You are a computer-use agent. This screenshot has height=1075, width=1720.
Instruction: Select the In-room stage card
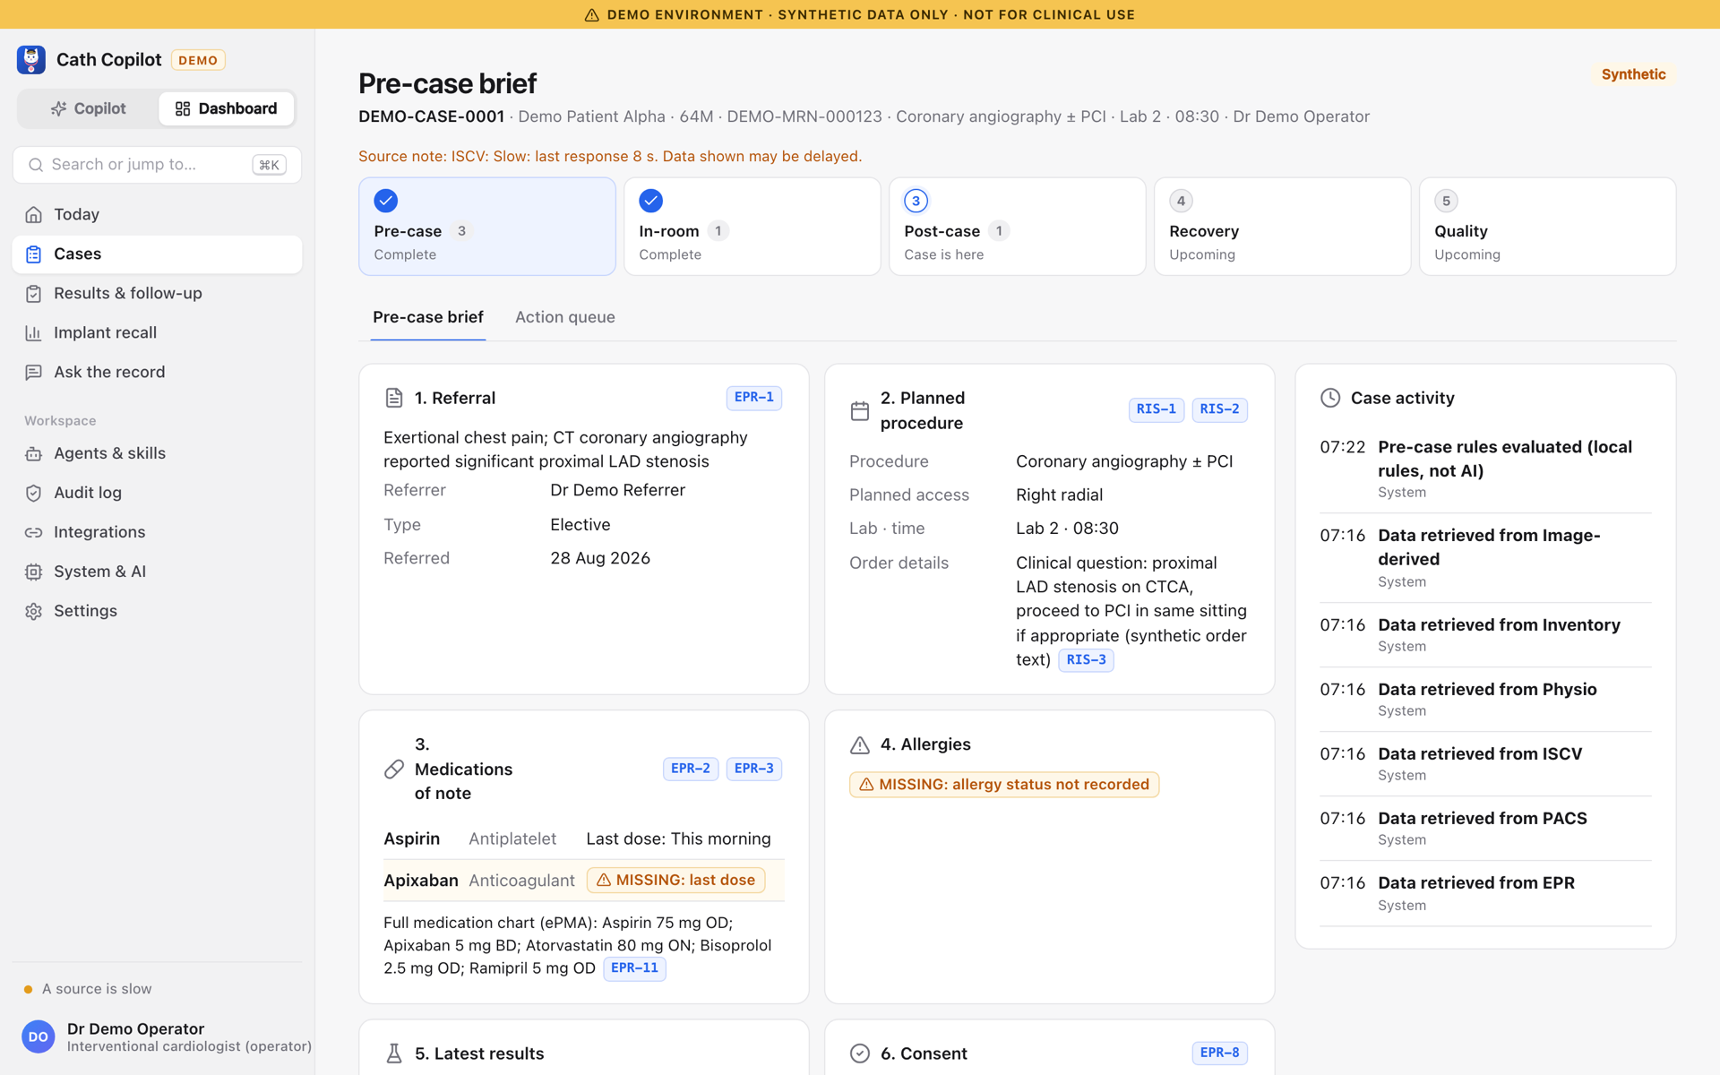click(752, 226)
